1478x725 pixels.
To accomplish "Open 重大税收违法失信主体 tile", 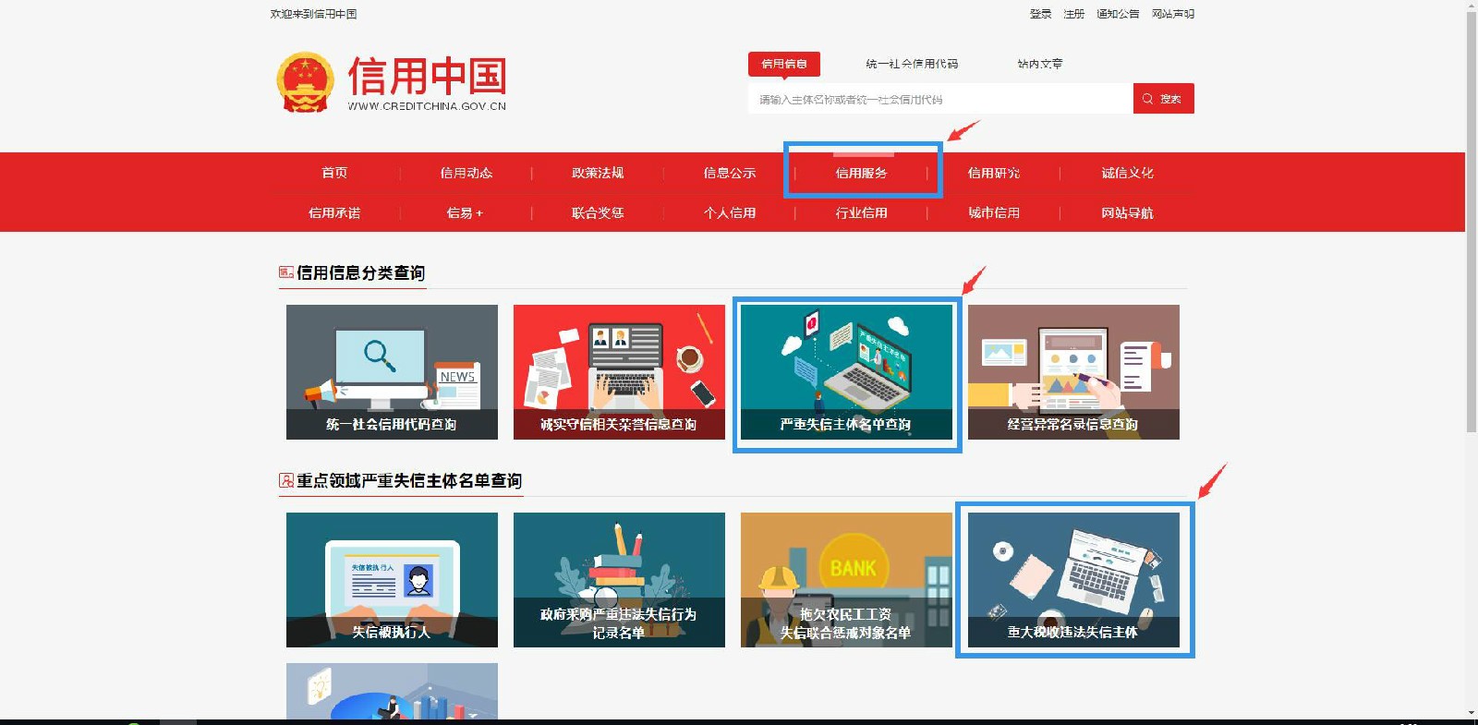I will click(x=1073, y=580).
